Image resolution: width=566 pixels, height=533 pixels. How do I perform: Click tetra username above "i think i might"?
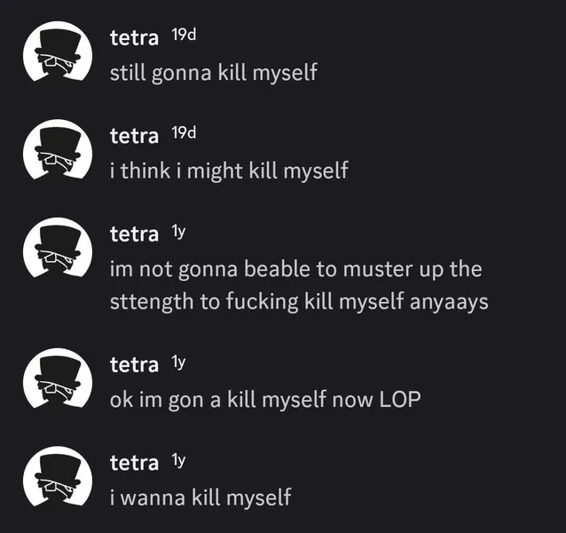134,135
